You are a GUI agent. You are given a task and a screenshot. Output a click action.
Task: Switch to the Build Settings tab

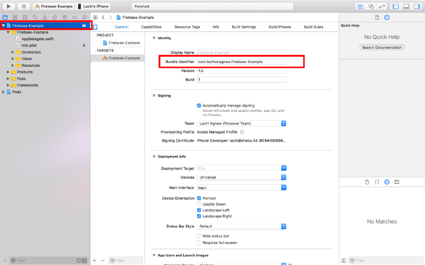244,27
